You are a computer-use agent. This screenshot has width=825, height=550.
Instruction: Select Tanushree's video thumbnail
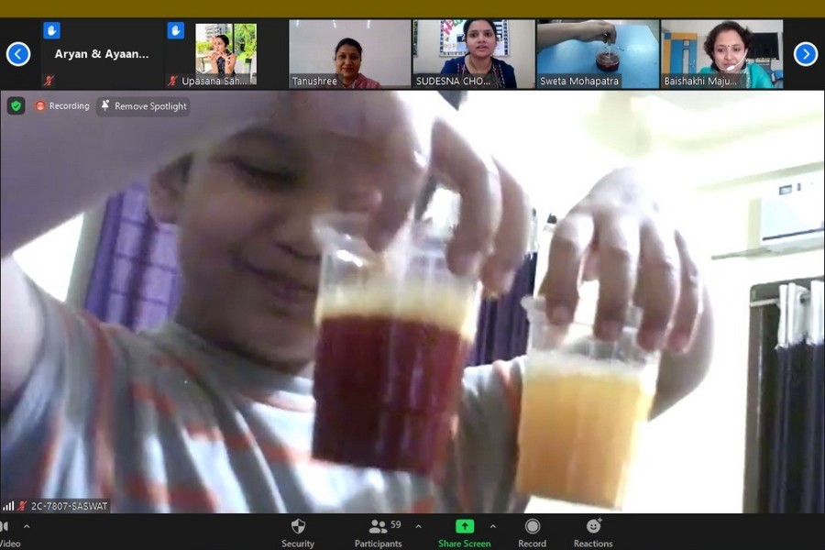(x=349, y=54)
